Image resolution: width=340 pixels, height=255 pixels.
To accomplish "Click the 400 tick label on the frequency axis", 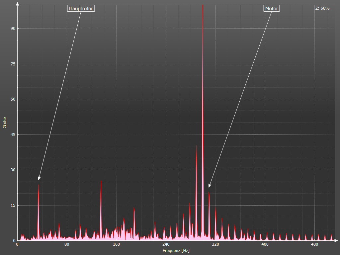I will (265, 245).
